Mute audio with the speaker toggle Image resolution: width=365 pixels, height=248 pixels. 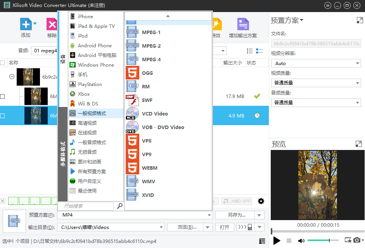click(301, 240)
